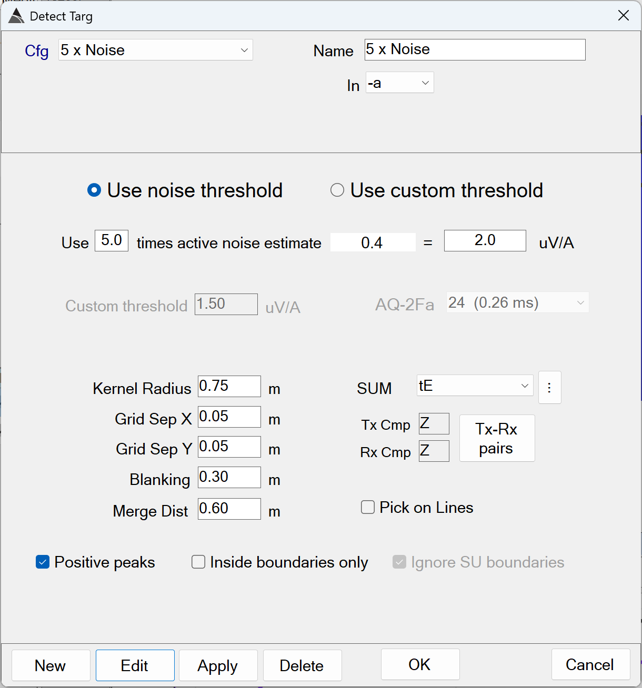Confirm with the OK button
This screenshot has height=688, width=642.
tap(420, 664)
